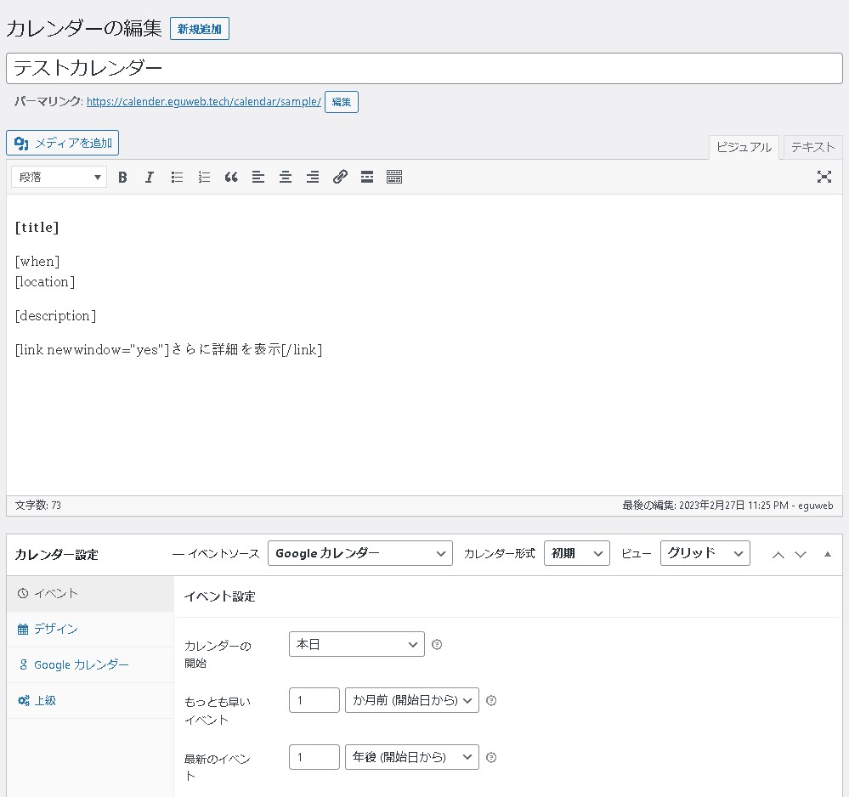This screenshot has height=797, width=849.
Task: Toggle bold formatting in the editor toolbar
Action: tap(122, 177)
